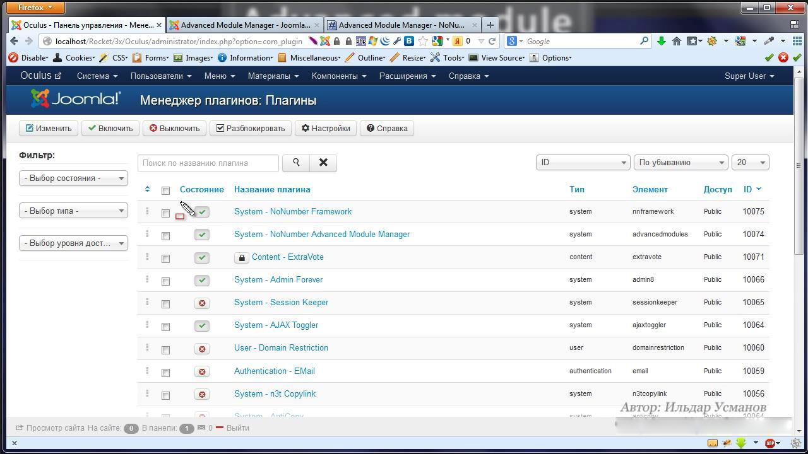Click the php icon in the address bar
Screen dimensions: 808x454
[360, 41]
